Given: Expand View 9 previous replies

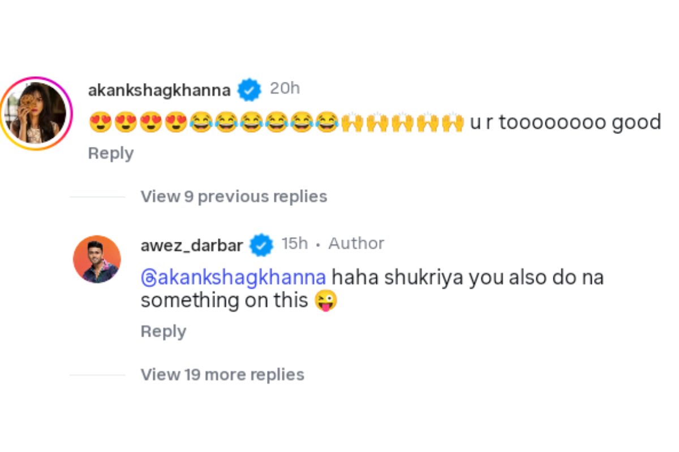Looking at the screenshot, I should (x=234, y=197).
